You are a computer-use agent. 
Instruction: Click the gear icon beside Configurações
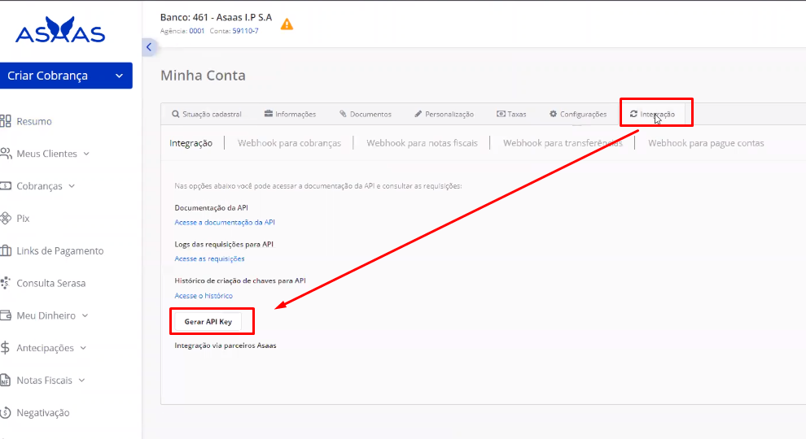pyautogui.click(x=553, y=114)
